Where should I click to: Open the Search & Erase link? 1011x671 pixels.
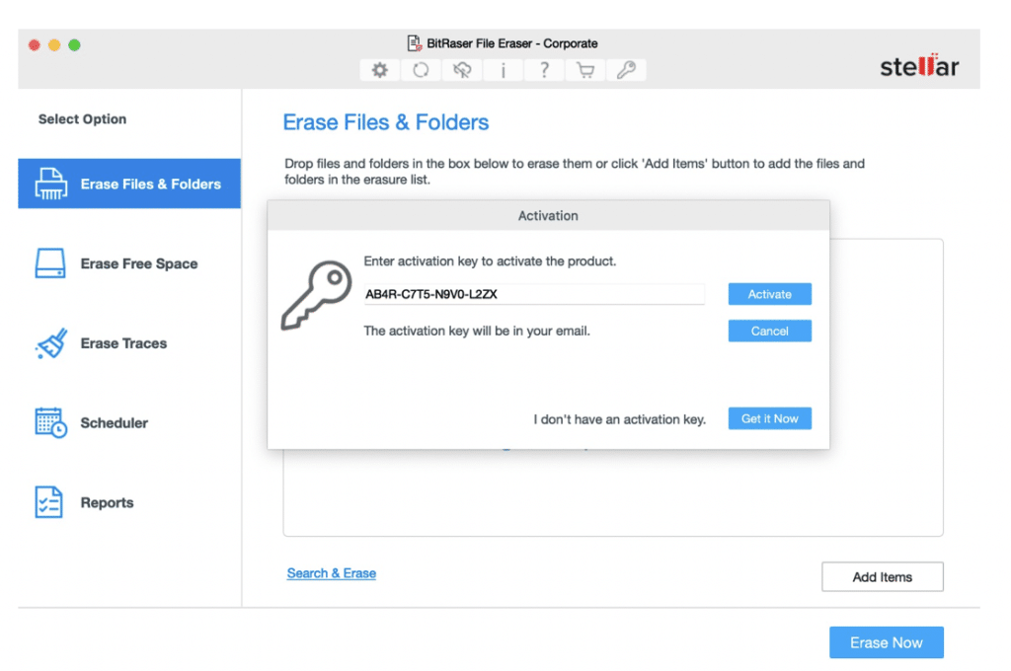pos(332,573)
